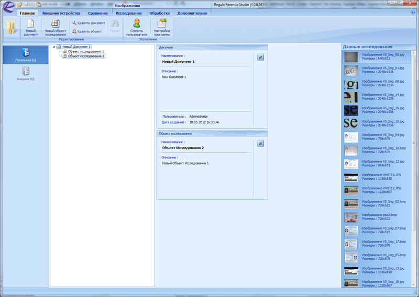The image size is (419, 297).
Task: Open the quick access toolbar dropdown arrow
Action: click(69, 5)
